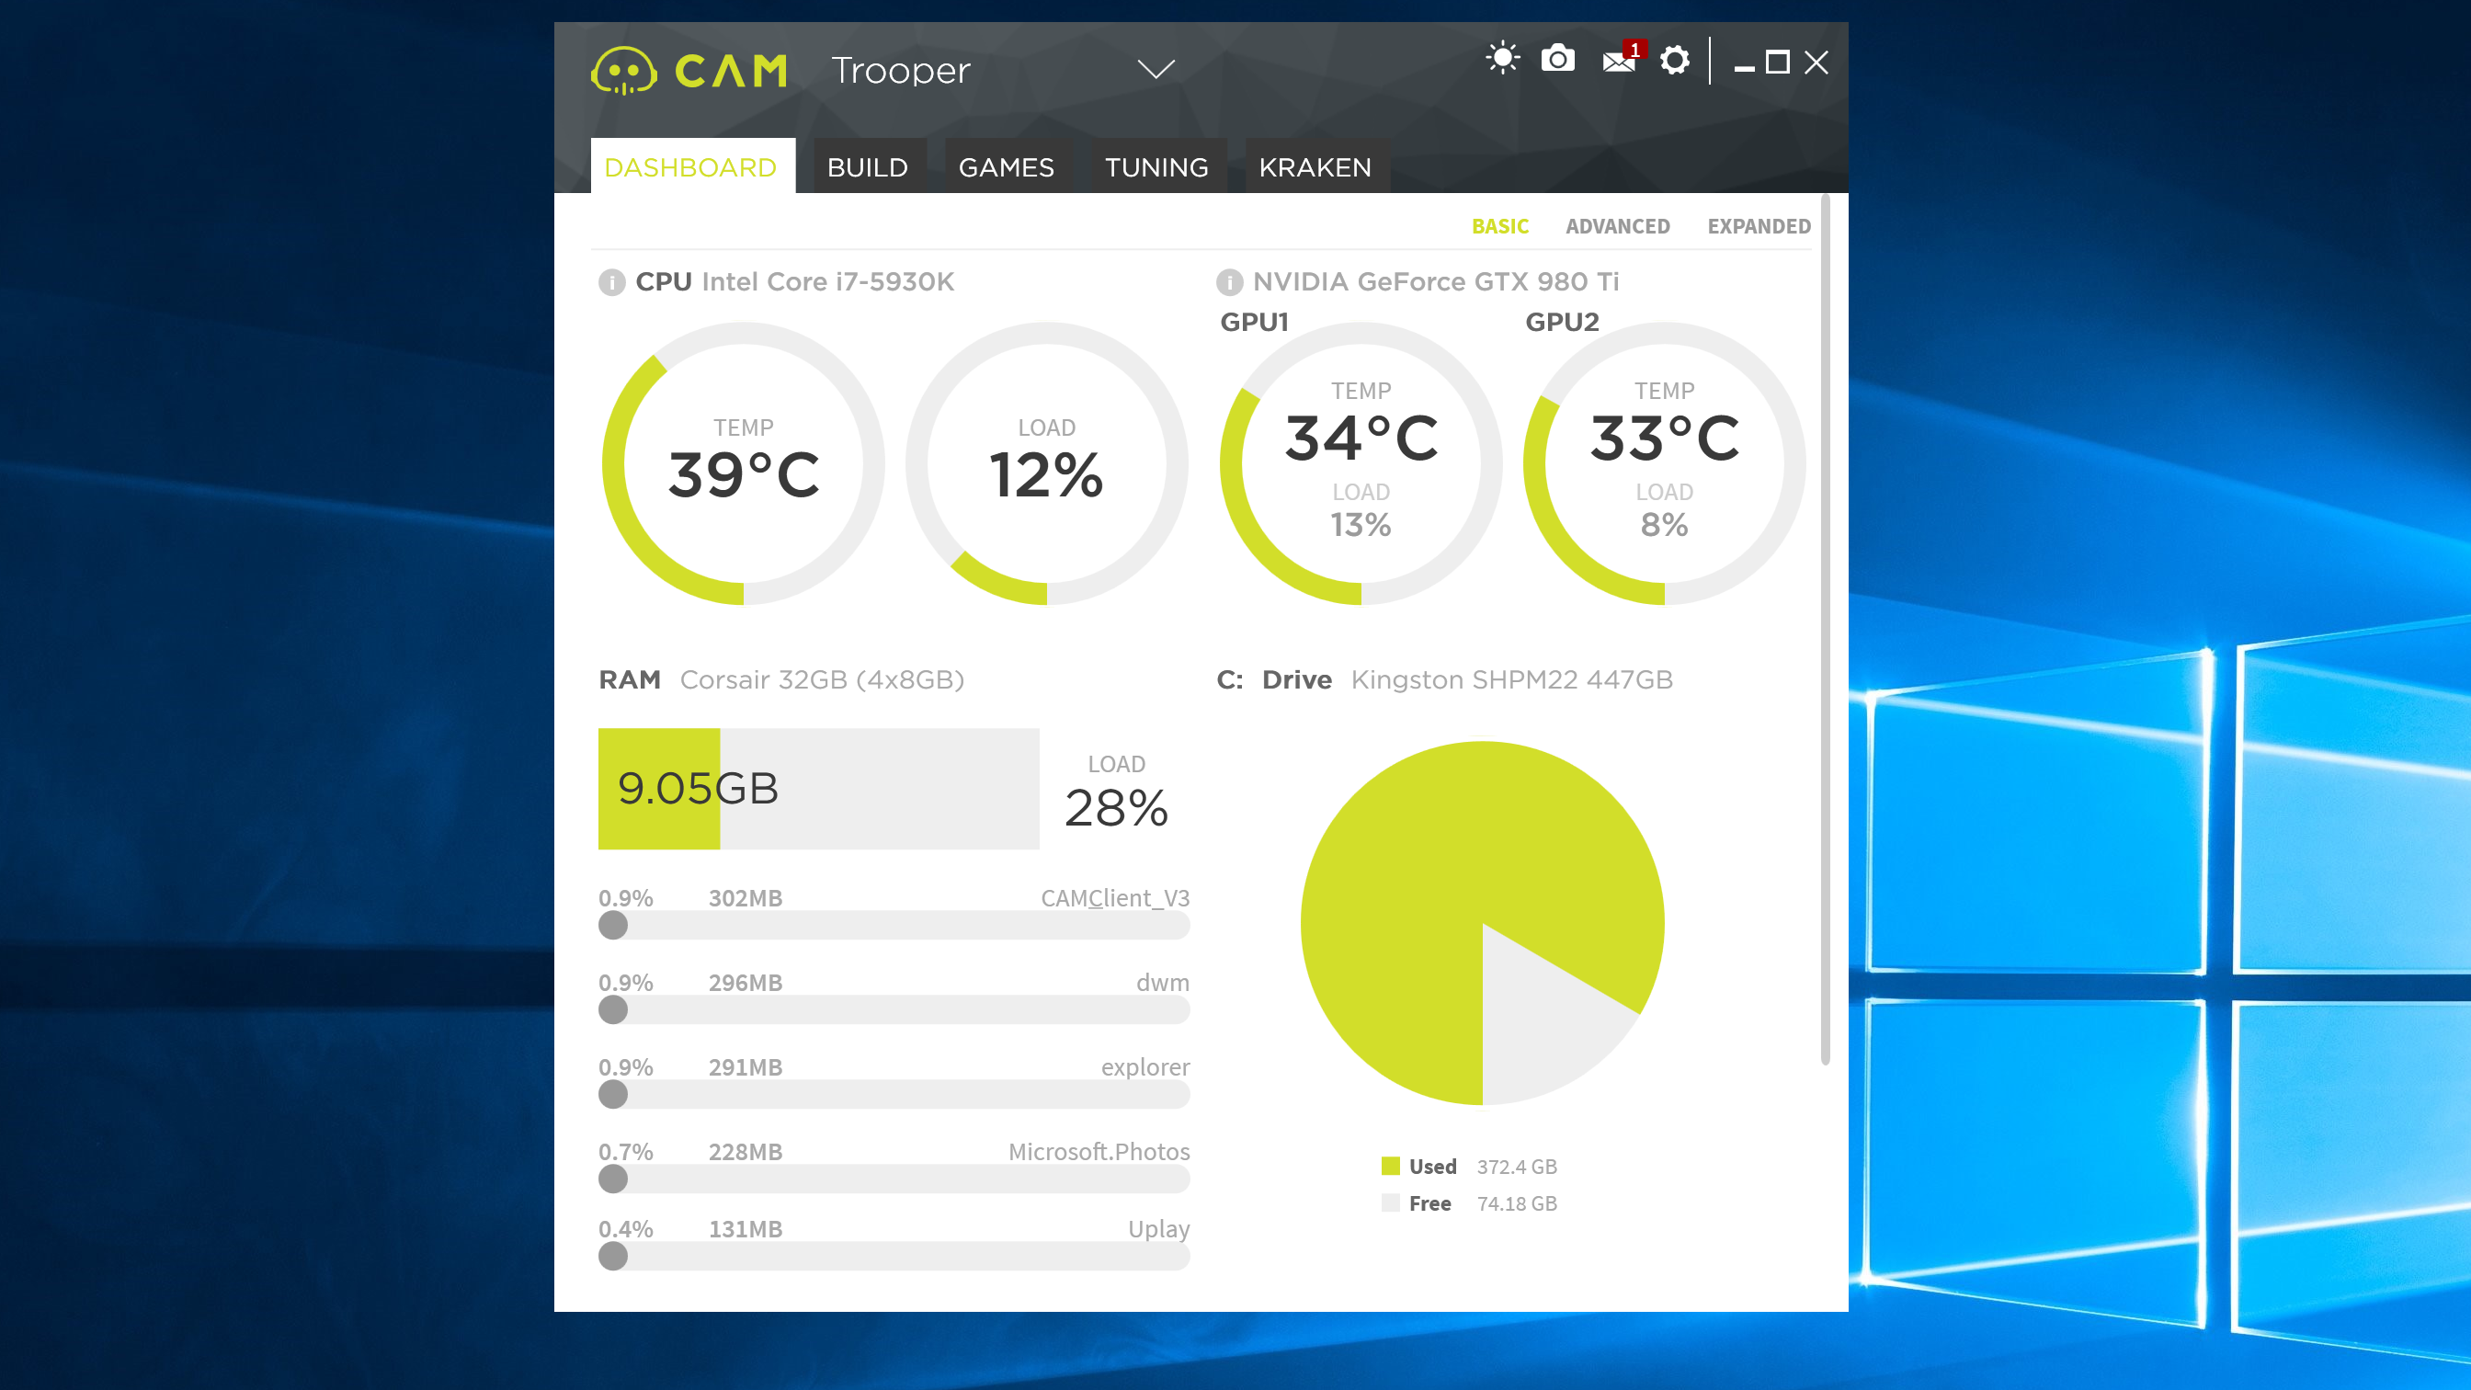2471x1390 pixels.
Task: Switch to EXPANDED dashboard view
Action: (1759, 226)
